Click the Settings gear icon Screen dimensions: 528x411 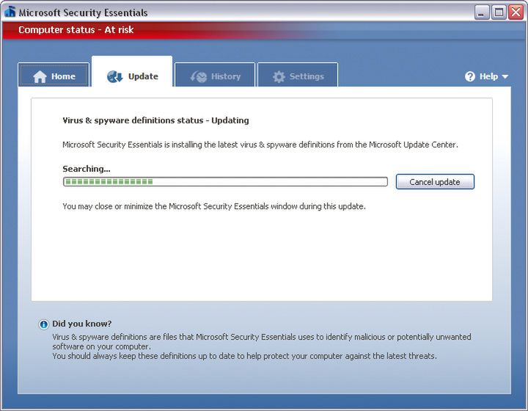point(279,77)
